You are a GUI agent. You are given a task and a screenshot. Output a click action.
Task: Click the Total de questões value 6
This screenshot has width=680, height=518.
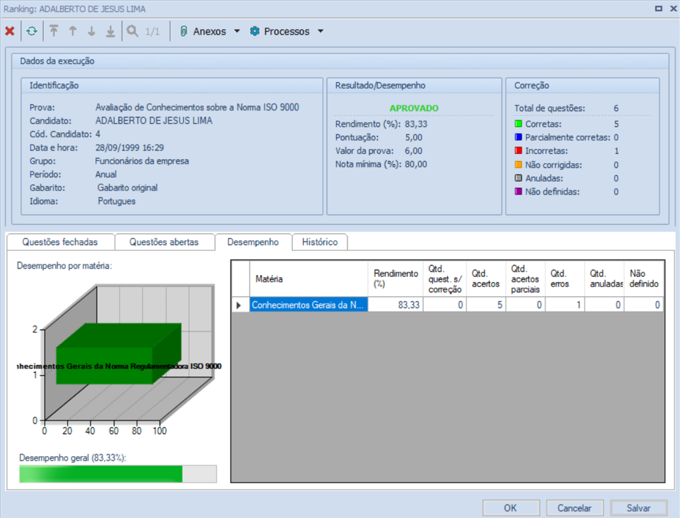click(x=616, y=108)
